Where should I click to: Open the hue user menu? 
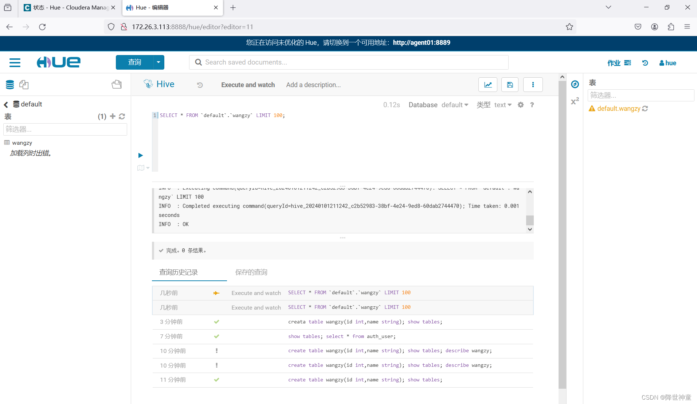pyautogui.click(x=668, y=63)
